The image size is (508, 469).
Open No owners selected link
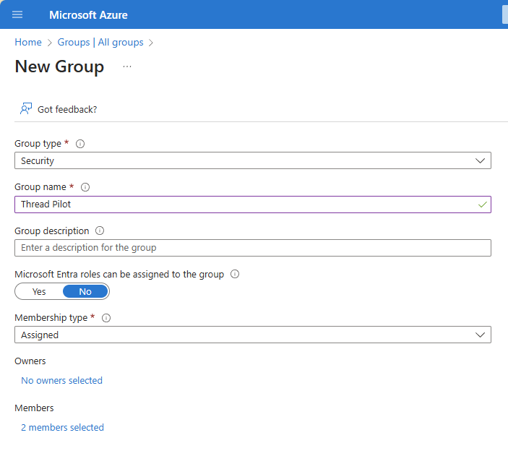click(x=61, y=380)
